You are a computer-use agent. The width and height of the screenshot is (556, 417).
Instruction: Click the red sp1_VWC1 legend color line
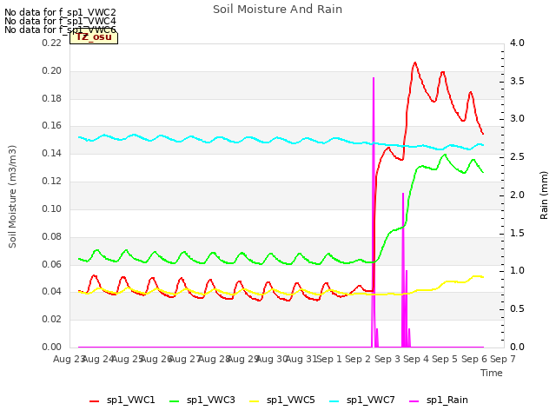pyautogui.click(x=95, y=401)
